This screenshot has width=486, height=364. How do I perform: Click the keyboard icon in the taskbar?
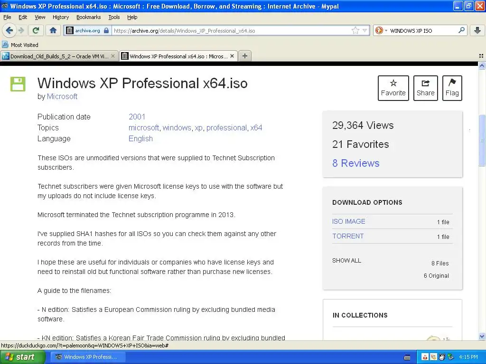407,357
